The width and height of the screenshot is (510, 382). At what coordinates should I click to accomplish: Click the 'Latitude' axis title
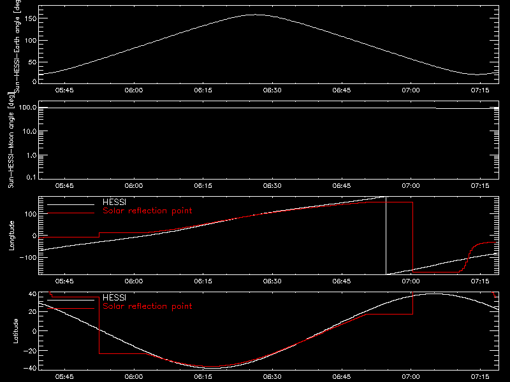(15, 331)
